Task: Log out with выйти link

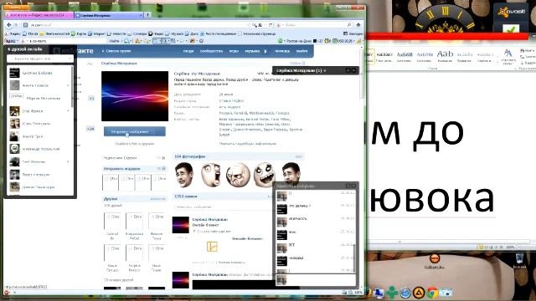Action: (301, 51)
